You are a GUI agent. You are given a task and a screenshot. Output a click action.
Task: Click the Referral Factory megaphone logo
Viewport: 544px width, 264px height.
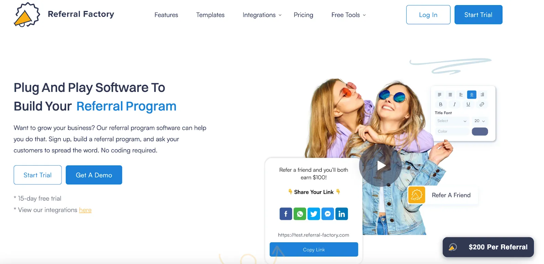coord(27,15)
